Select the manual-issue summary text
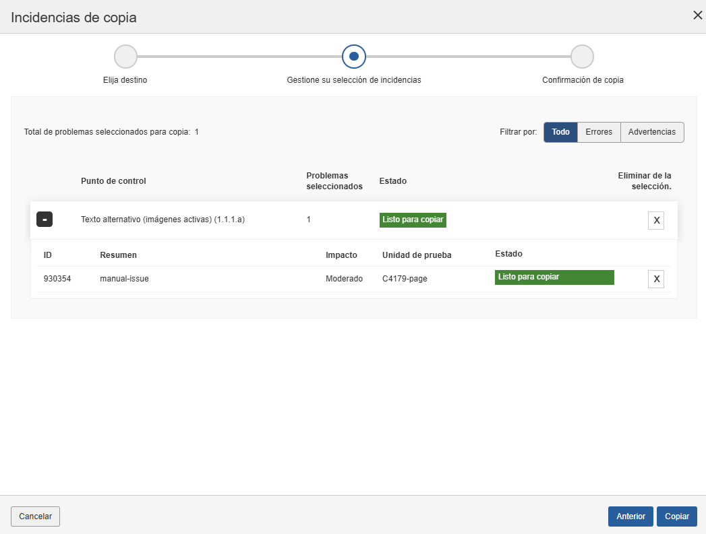The height and width of the screenshot is (534, 706). click(124, 279)
